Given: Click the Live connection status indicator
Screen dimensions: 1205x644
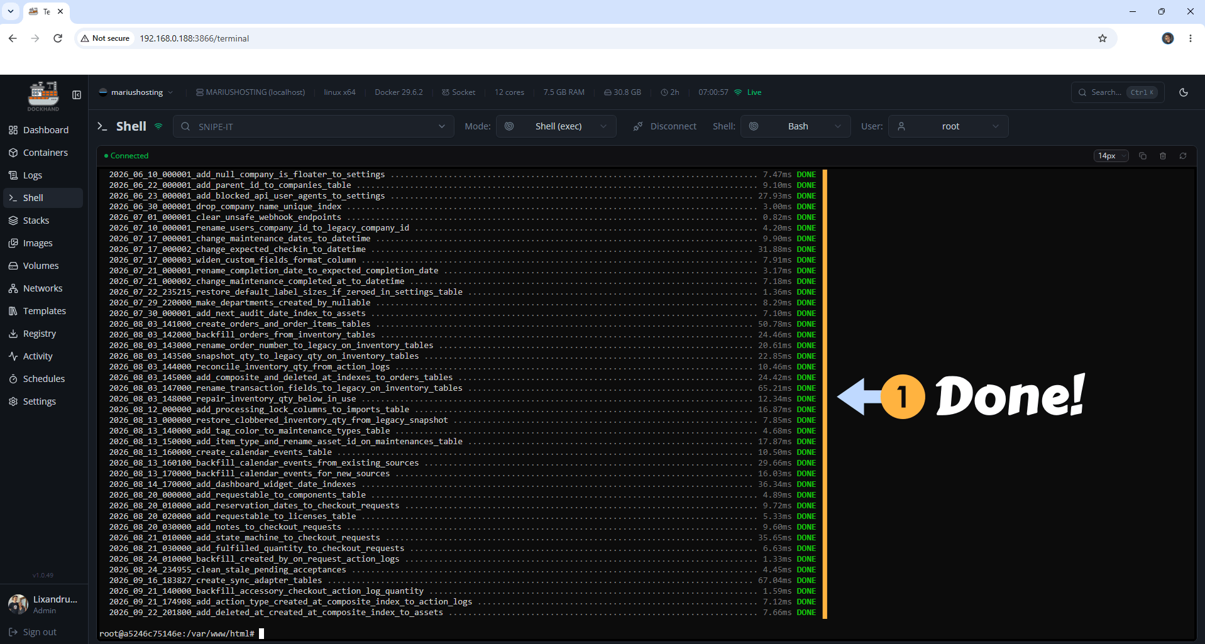Looking at the screenshot, I should point(748,92).
